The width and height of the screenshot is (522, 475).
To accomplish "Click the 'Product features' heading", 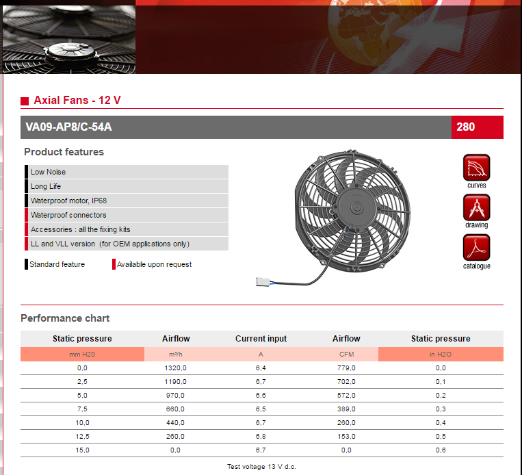I will click(x=64, y=152).
